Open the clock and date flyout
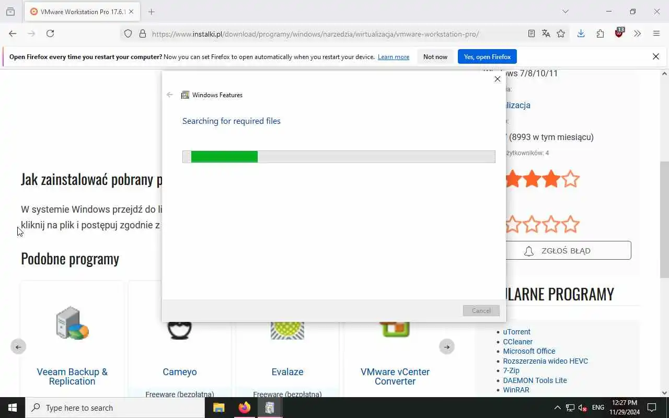 pyautogui.click(x=624, y=408)
